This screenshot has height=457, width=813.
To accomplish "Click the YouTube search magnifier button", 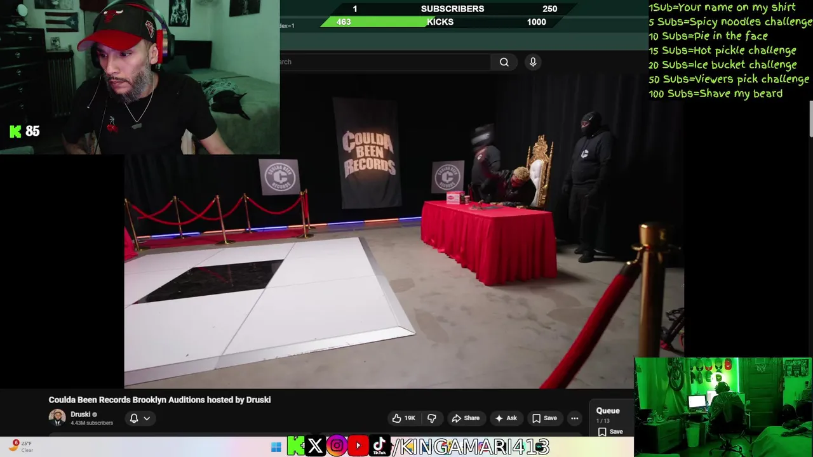I will 504,62.
